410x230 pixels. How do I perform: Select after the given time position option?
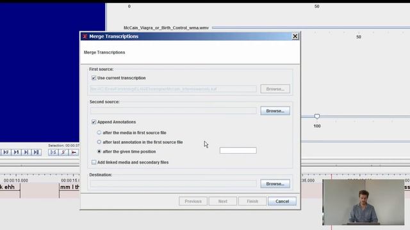pyautogui.click(x=99, y=151)
